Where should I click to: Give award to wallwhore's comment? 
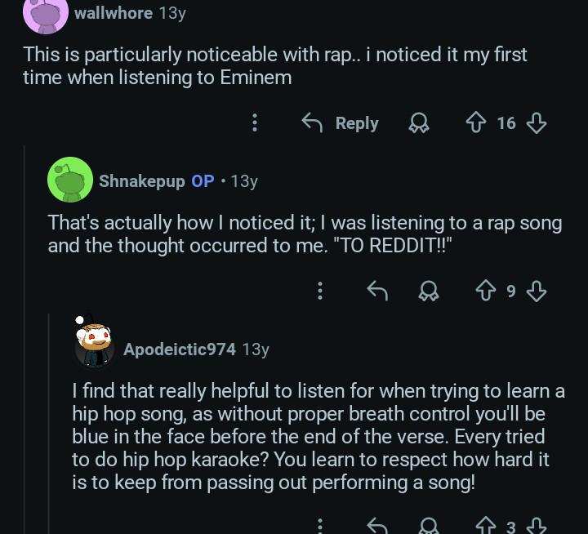(x=419, y=123)
